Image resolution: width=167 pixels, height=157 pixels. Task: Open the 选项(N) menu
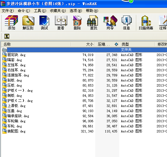pos(76,11)
